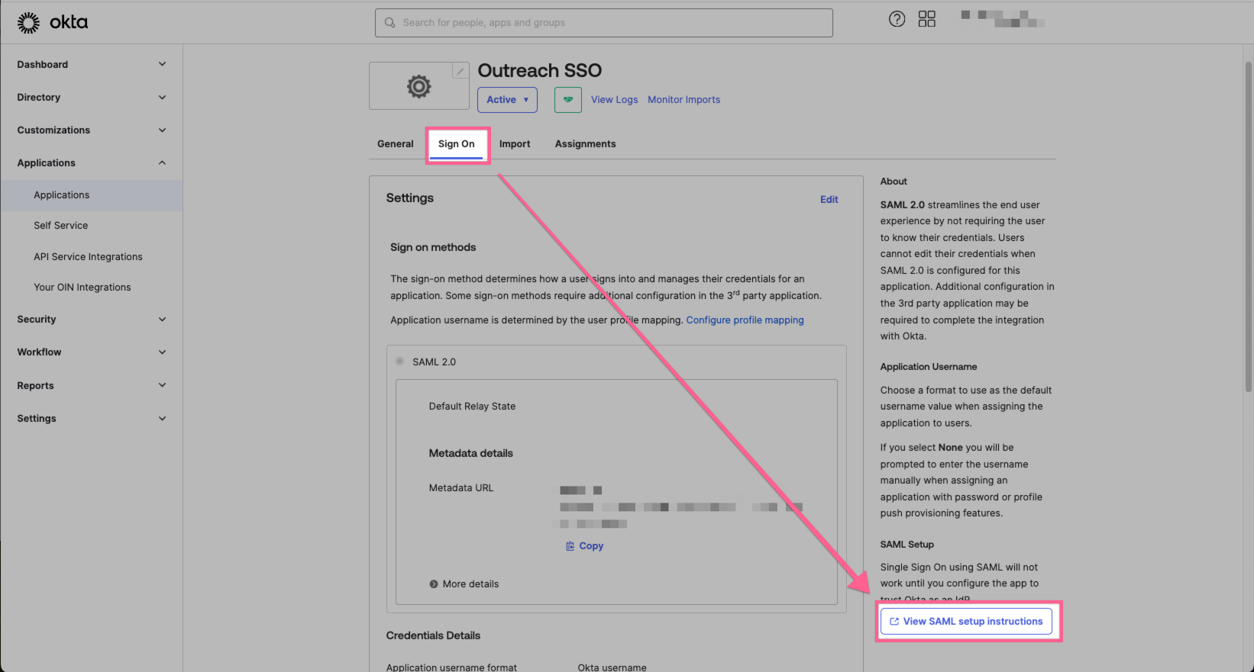Click the View Logs link
The image size is (1254, 672).
[614, 100]
